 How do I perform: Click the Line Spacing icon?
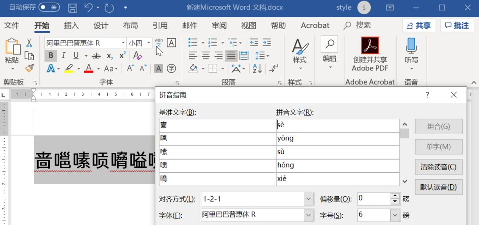coord(259,56)
